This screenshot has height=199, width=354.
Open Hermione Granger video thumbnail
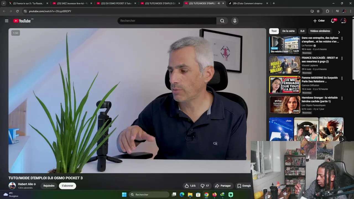(x=285, y=104)
